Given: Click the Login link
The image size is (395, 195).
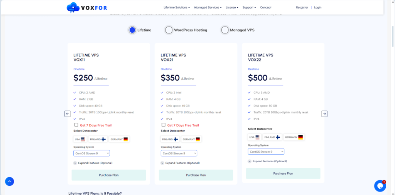Looking at the screenshot, I should [318, 8].
